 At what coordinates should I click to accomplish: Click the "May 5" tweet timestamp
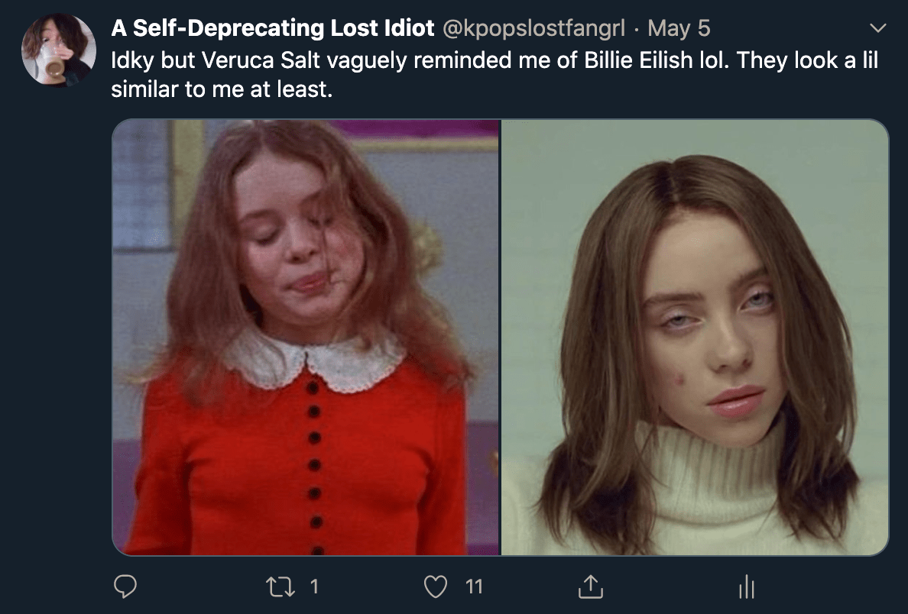click(x=679, y=28)
